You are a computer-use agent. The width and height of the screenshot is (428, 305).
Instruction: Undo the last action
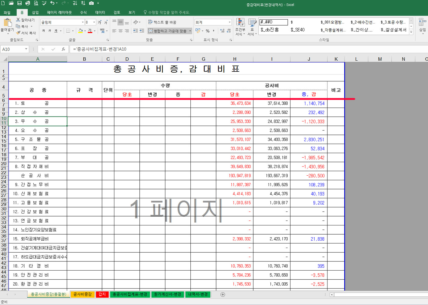point(52,3)
